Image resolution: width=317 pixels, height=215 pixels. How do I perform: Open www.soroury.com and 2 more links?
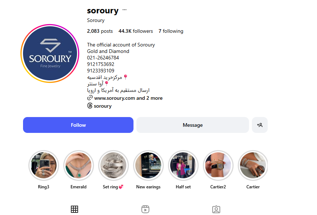tap(128, 98)
